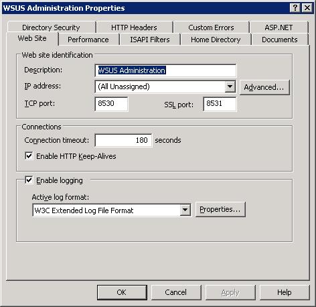Toggle the Enable logging checkbox
Viewport: 316px width, 307px height.
point(29,180)
